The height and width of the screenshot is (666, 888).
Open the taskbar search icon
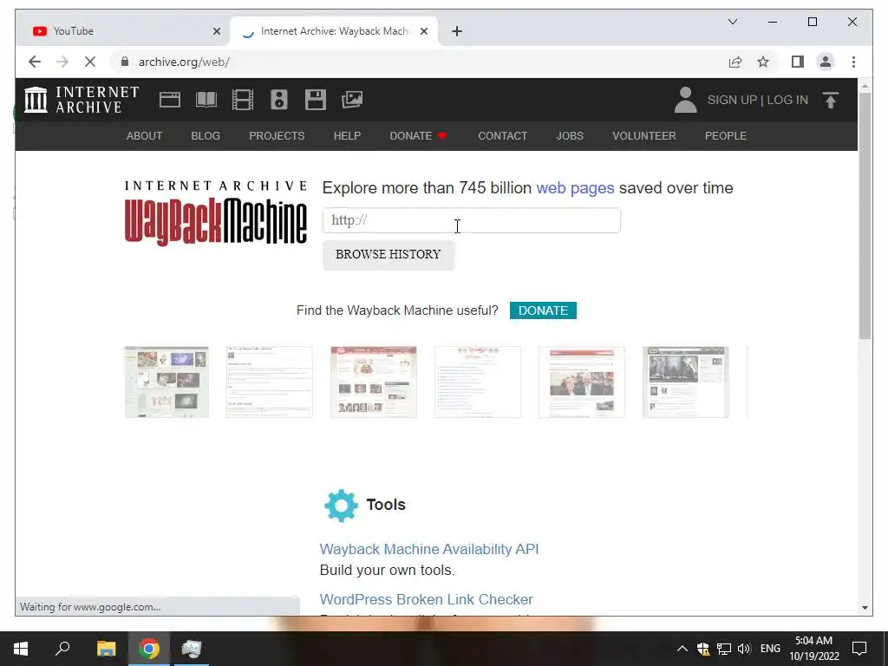(62, 649)
